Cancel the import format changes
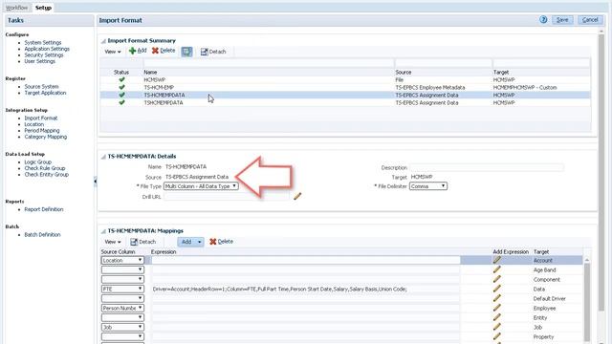 click(x=590, y=19)
